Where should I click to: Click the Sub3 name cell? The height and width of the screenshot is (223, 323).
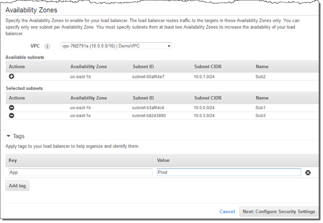[x=260, y=115]
